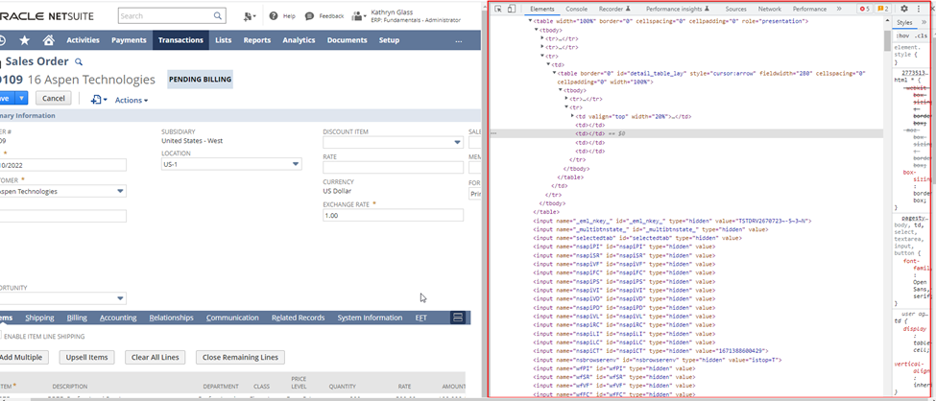Switch to the Communication subtab
The width and height of the screenshot is (936, 401).
(x=233, y=318)
